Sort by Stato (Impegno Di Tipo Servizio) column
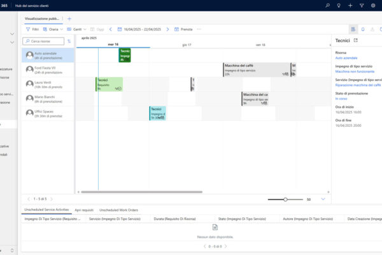This screenshot has height=255, width=382. [x=242, y=219]
